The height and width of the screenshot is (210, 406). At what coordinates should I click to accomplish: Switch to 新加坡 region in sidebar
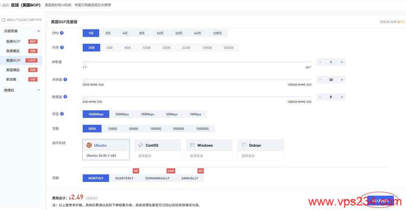pyautogui.click(x=11, y=79)
